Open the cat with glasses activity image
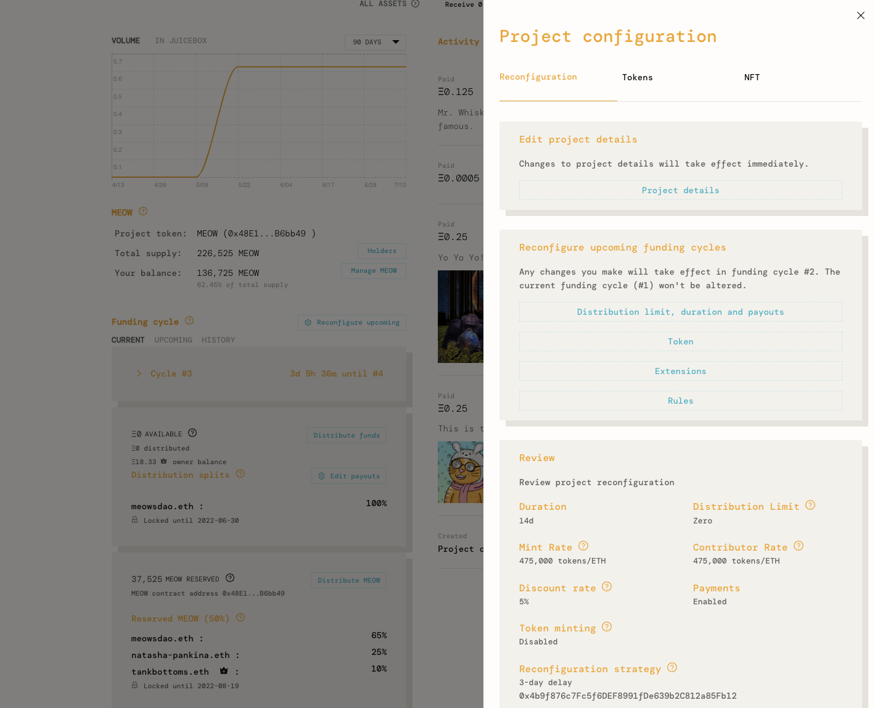 tap(461, 472)
